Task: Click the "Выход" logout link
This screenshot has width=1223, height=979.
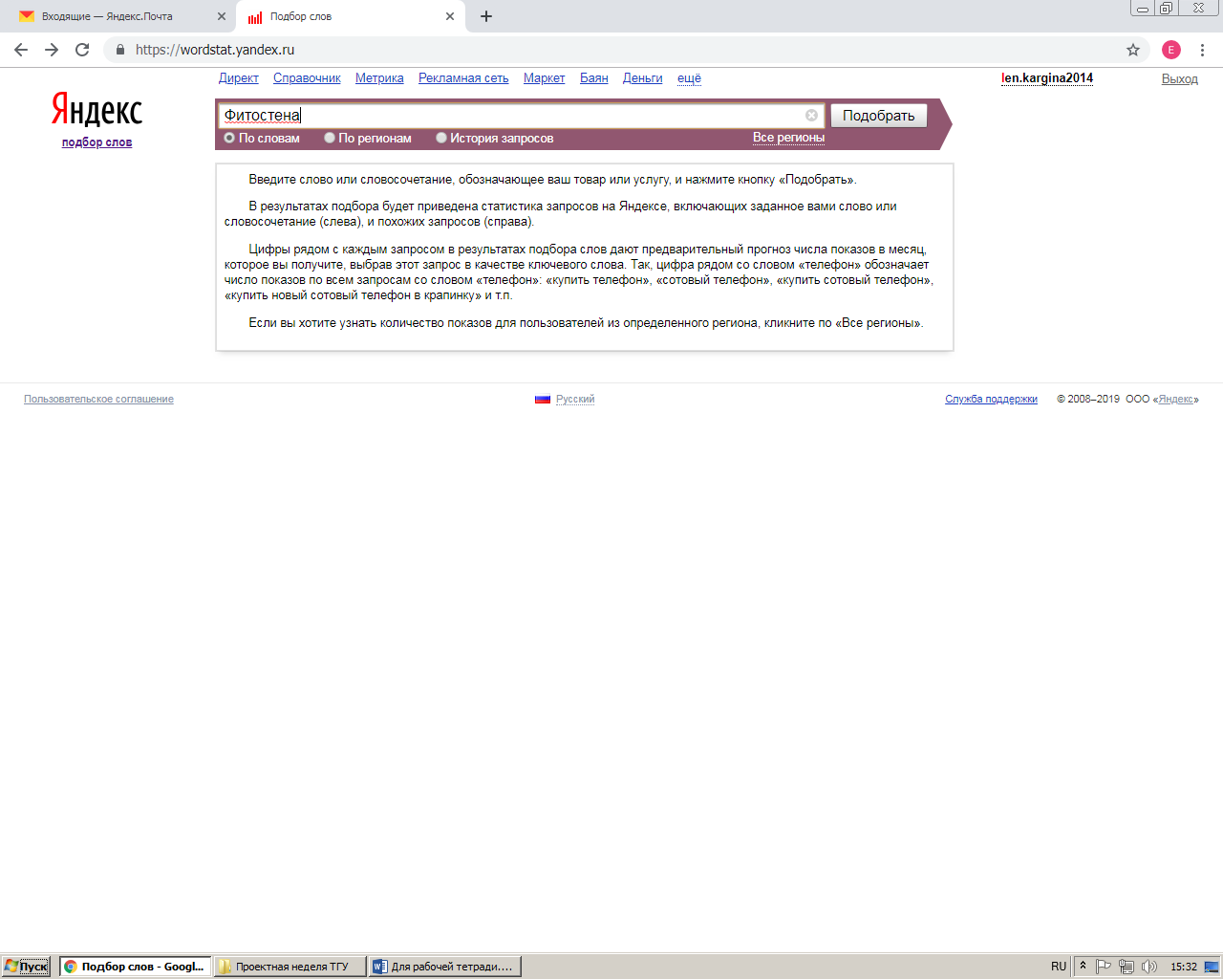Action: click(x=1179, y=79)
